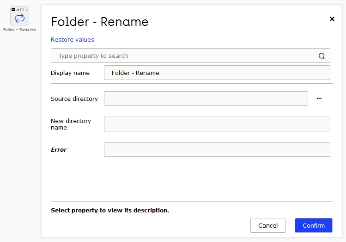Click the Confirm button

point(314,225)
